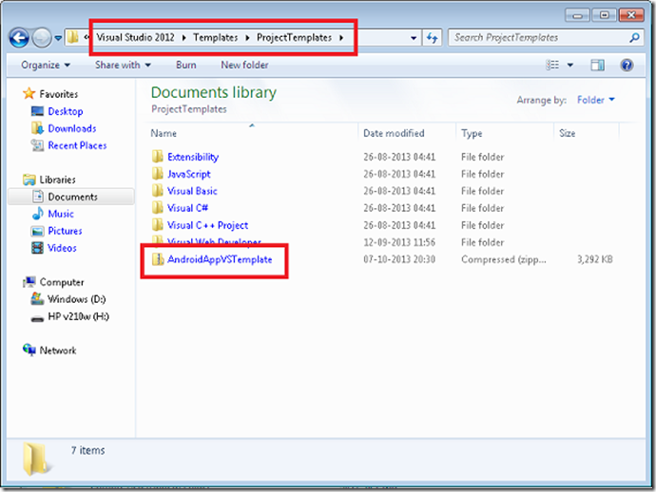Select Visual Studio 2012 breadcrumb
Screen dimensions: 656x492
click(135, 38)
